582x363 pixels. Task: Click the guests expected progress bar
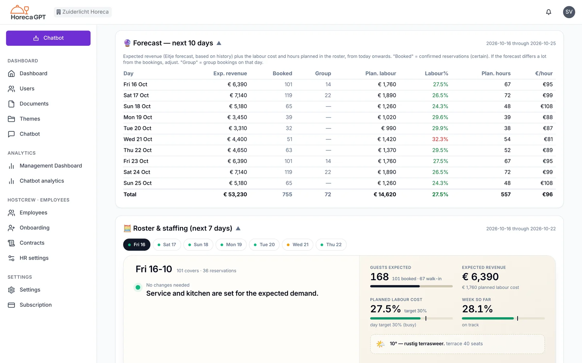(x=411, y=286)
